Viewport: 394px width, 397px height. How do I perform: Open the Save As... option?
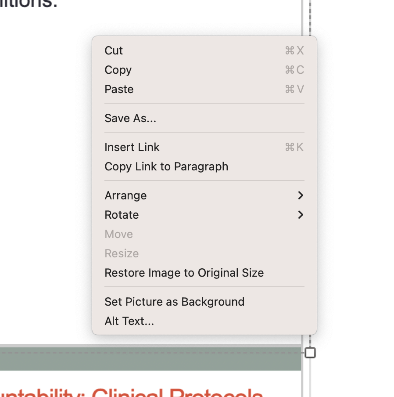coord(204,118)
